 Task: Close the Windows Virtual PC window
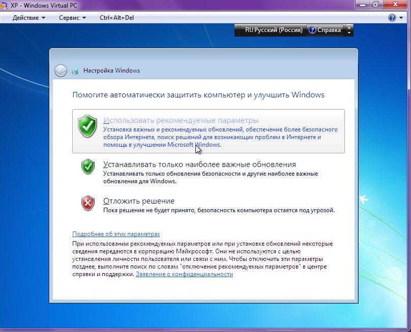pos(396,4)
